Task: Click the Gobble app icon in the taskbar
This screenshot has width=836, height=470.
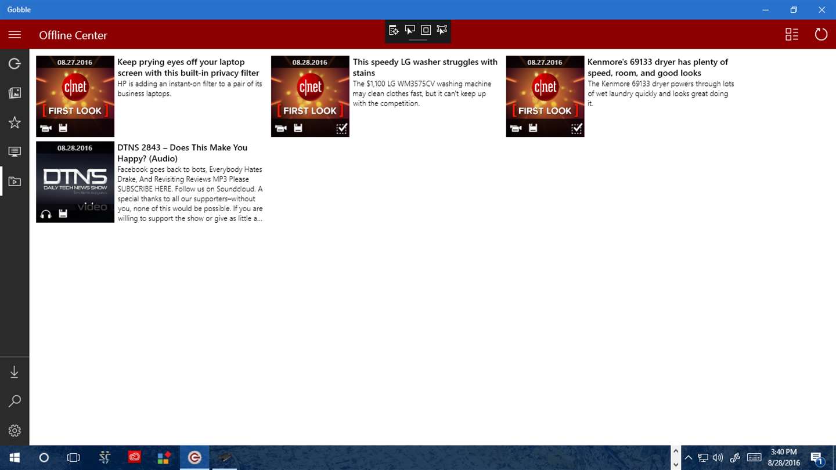Action: [194, 458]
